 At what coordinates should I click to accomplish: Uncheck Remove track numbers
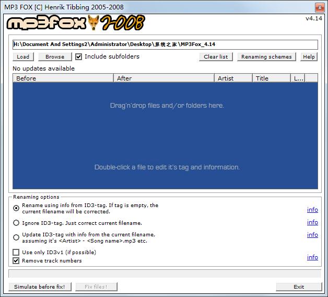16,260
